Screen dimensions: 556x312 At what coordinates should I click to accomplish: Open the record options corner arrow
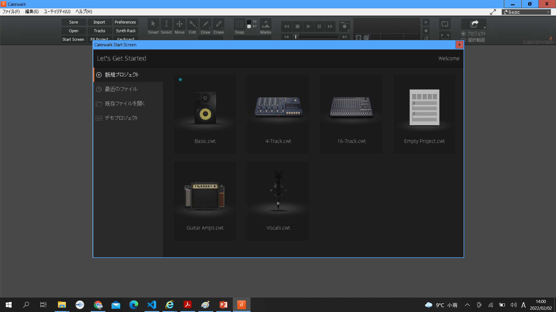click(348, 30)
